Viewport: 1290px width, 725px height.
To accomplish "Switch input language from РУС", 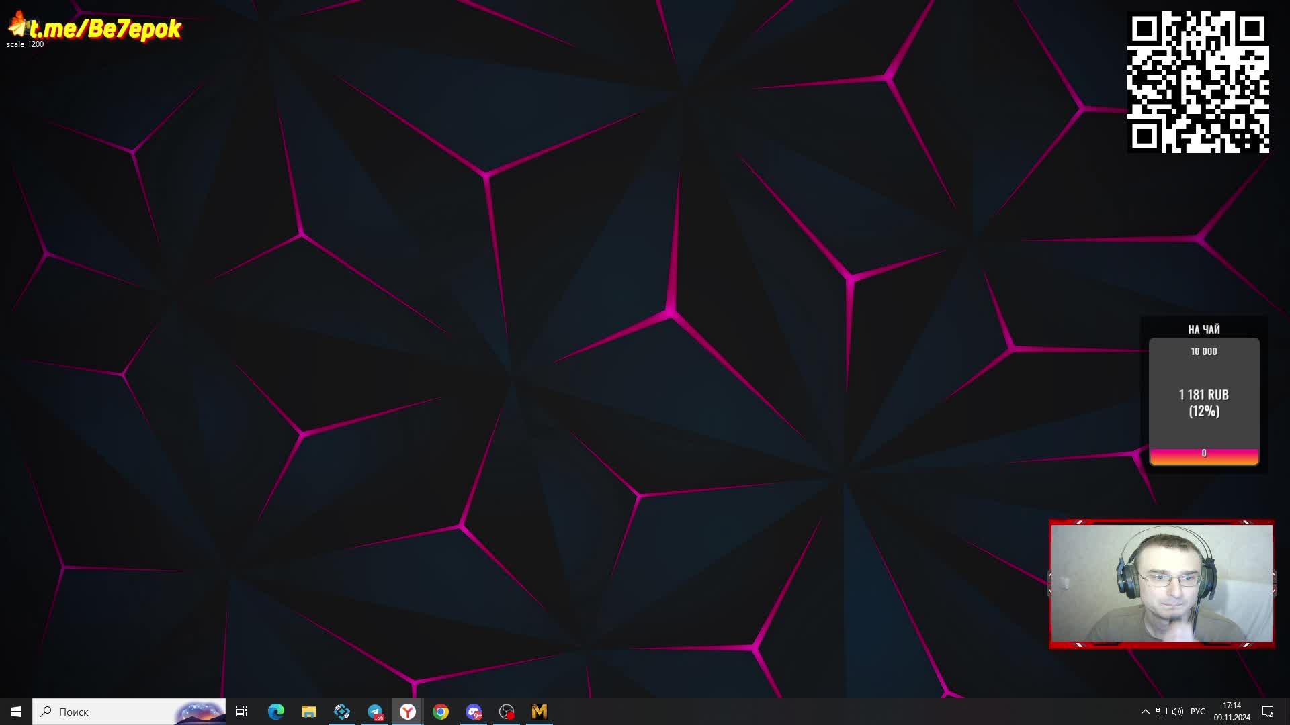I will click(1197, 712).
